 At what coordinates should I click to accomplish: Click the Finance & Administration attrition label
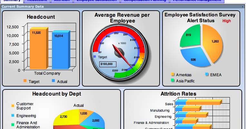[152, 123]
